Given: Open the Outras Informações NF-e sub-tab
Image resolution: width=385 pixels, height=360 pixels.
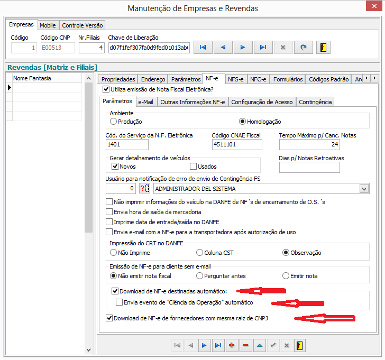Looking at the screenshot, I should [x=192, y=102].
